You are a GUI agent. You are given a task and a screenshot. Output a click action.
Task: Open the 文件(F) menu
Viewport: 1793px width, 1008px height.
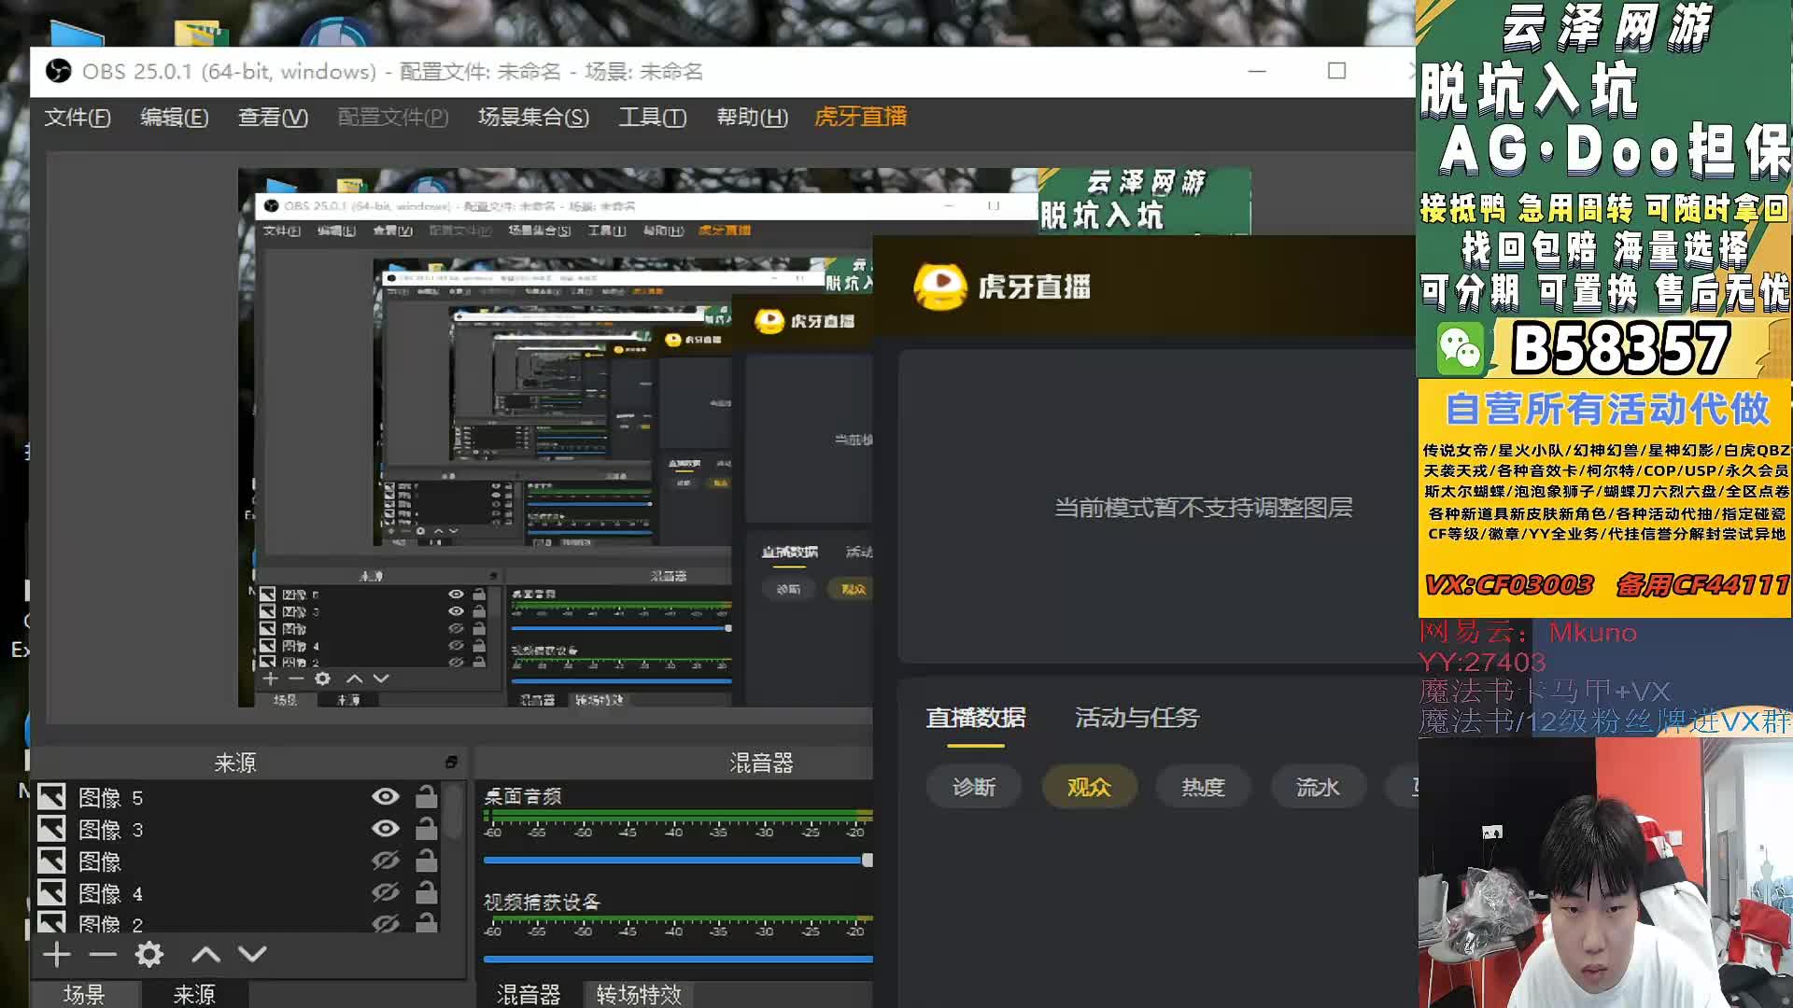click(x=78, y=118)
